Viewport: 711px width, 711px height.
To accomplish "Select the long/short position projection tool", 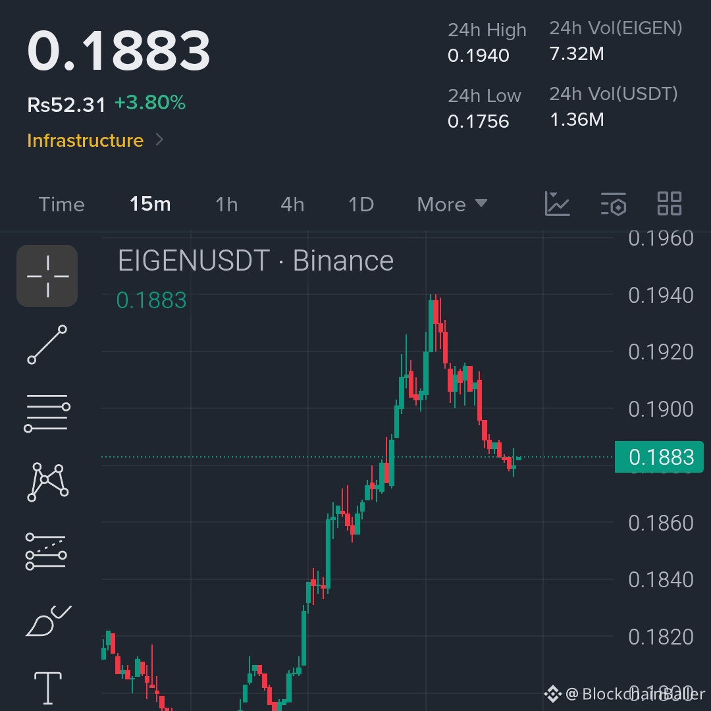I will [46, 551].
